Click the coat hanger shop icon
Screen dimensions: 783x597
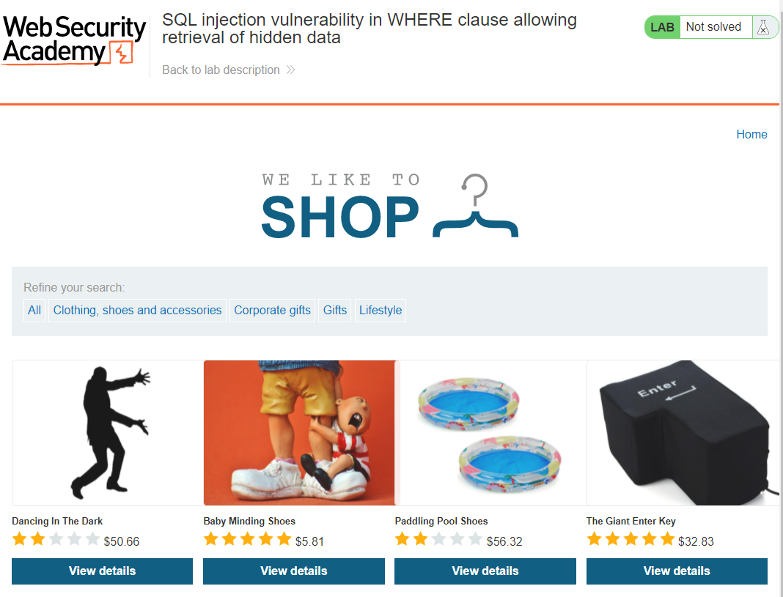pos(475,206)
